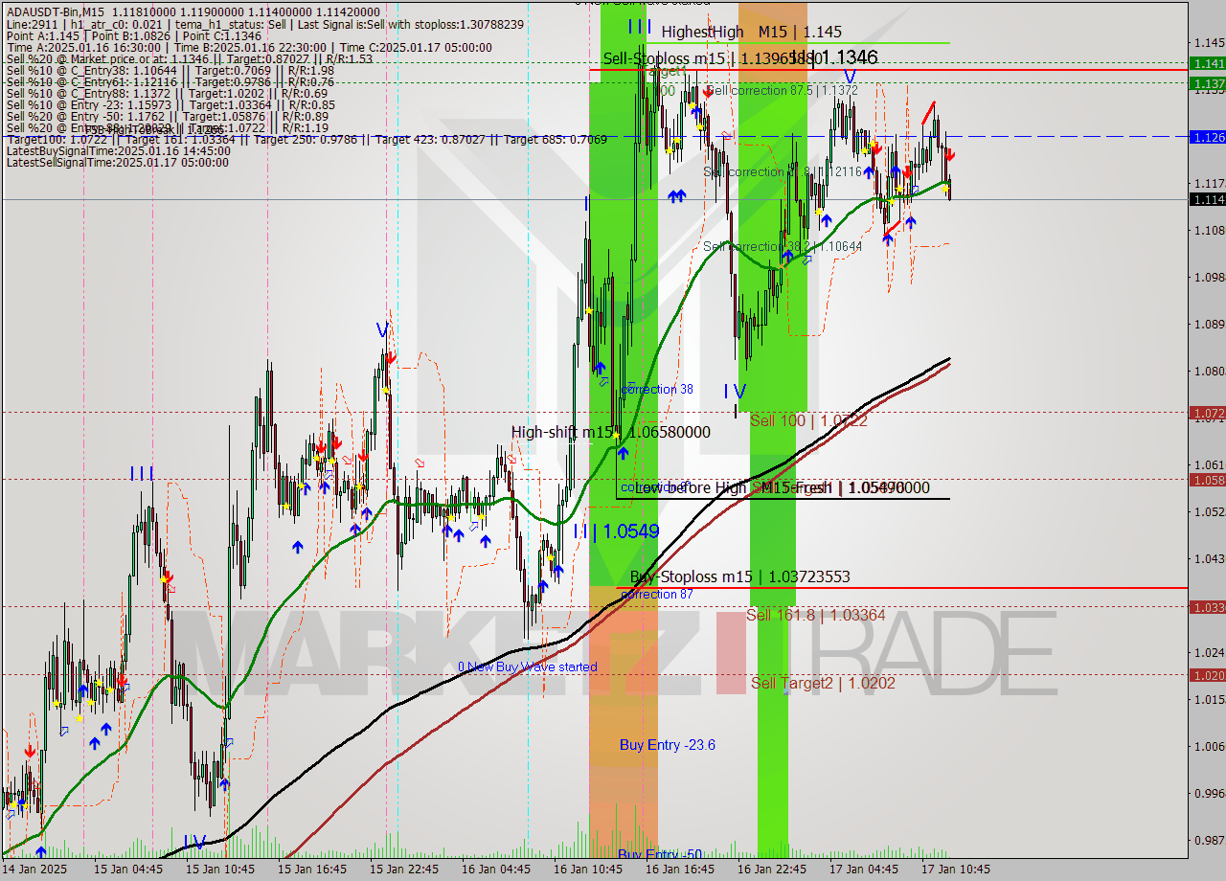Screen dimensions: 1226x881
Task: Click the black 1.114 current price tag
Action: (1207, 199)
